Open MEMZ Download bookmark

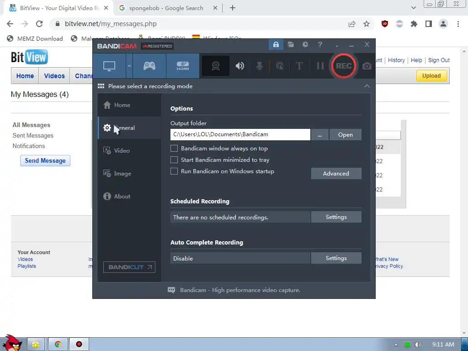[x=35, y=38]
